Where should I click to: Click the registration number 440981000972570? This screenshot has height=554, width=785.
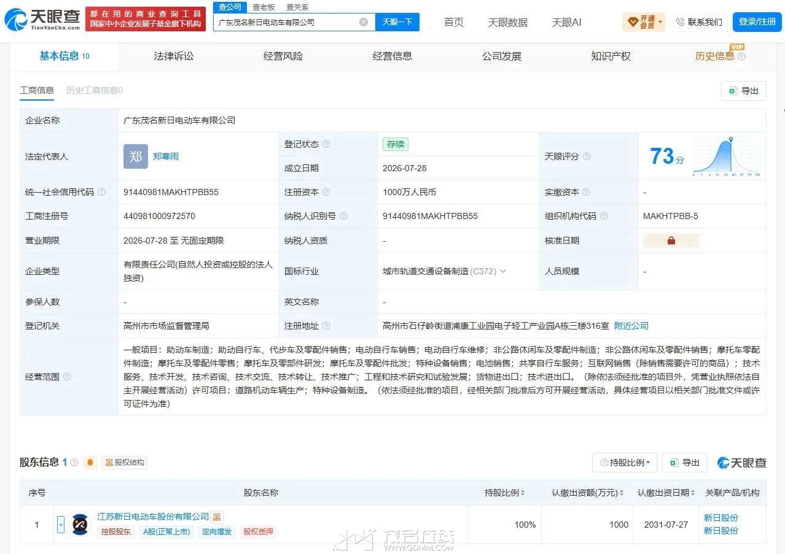pyautogui.click(x=159, y=216)
